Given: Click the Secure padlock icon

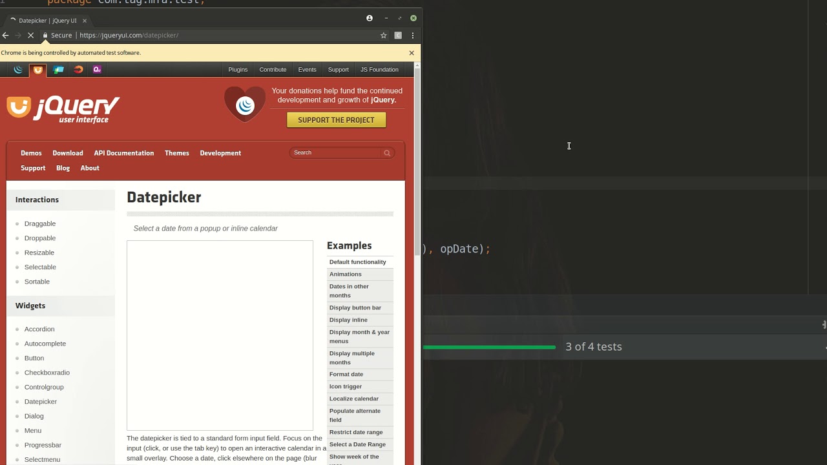Looking at the screenshot, I should pyautogui.click(x=45, y=36).
